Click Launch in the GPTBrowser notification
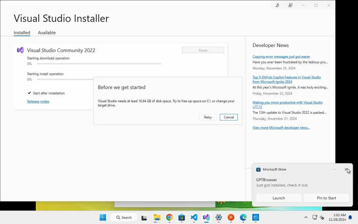 [x=279, y=198]
